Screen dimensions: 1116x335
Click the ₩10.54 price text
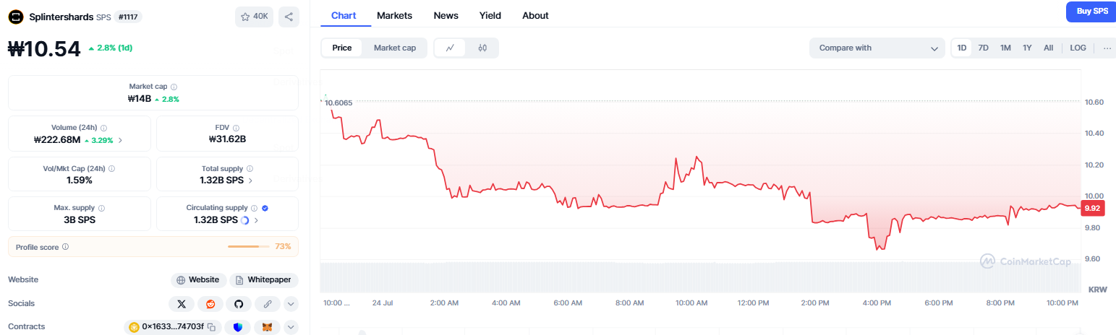[45, 48]
